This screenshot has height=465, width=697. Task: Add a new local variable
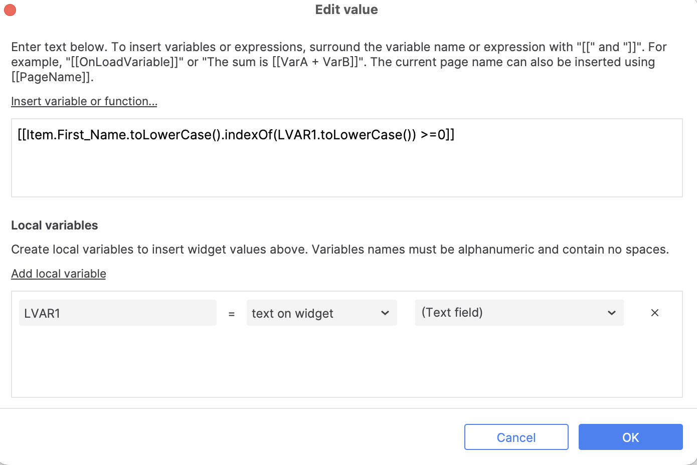59,274
